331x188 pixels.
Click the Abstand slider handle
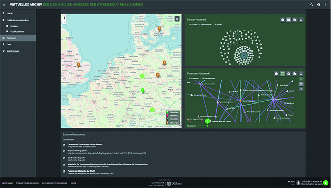(x=208, y=126)
